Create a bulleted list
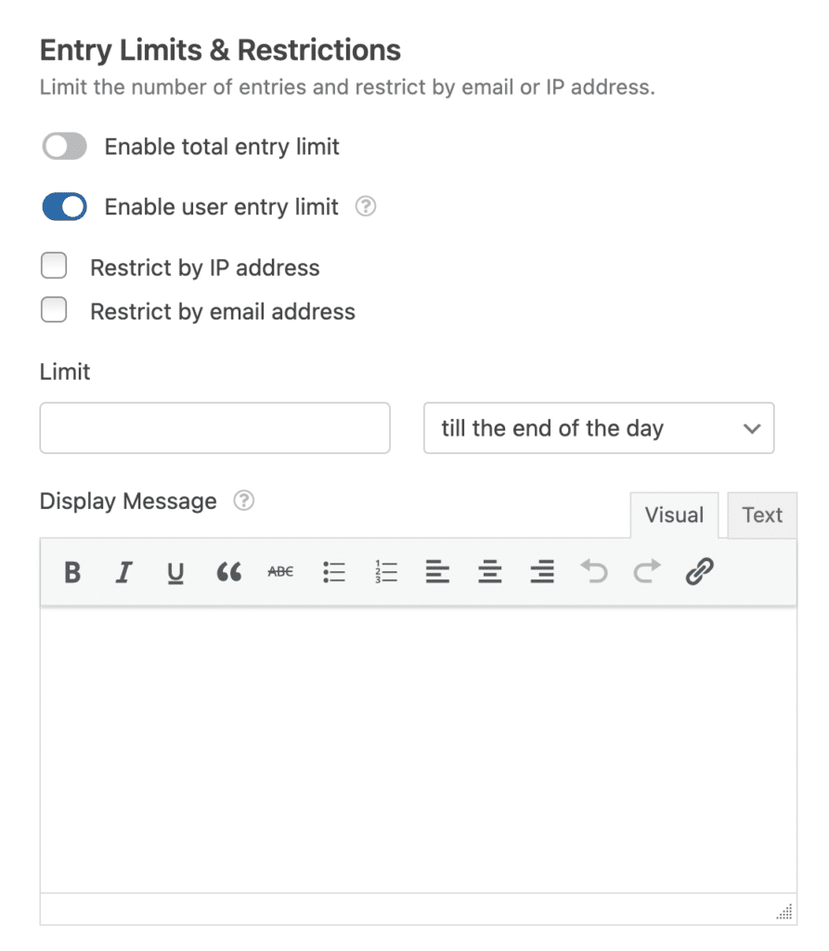This screenshot has height=951, width=829. (x=333, y=572)
